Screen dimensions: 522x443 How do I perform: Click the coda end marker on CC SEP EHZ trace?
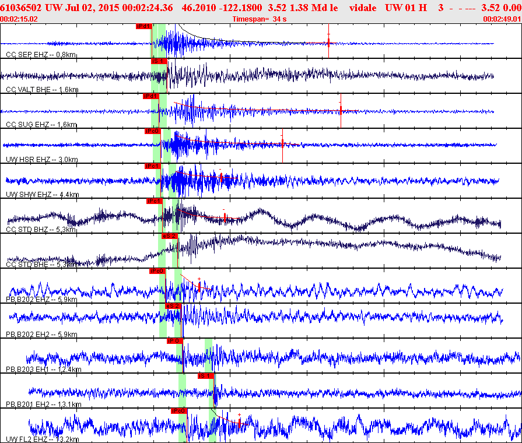coord(328,43)
